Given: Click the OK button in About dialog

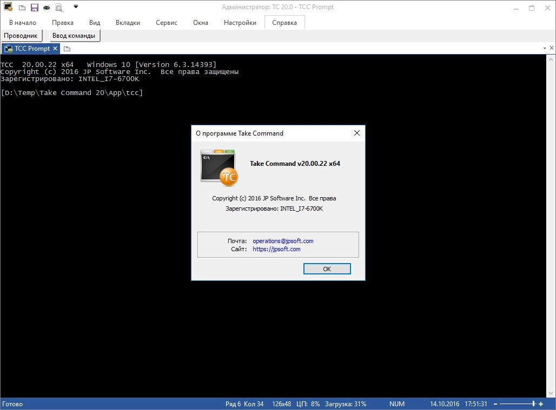Looking at the screenshot, I should pyautogui.click(x=327, y=268).
